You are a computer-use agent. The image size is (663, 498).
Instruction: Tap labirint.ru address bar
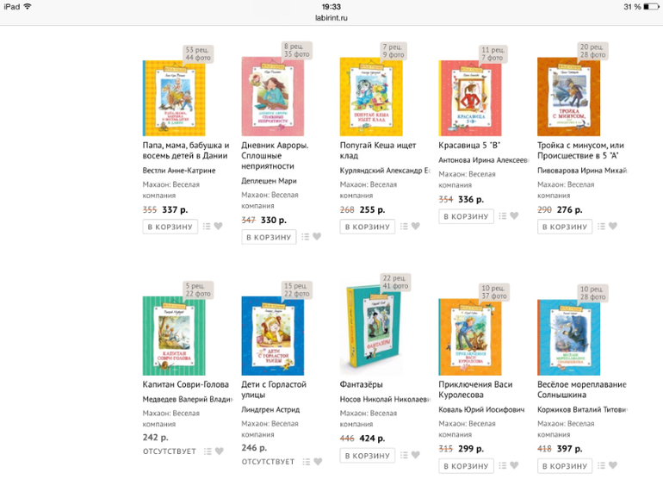331,18
